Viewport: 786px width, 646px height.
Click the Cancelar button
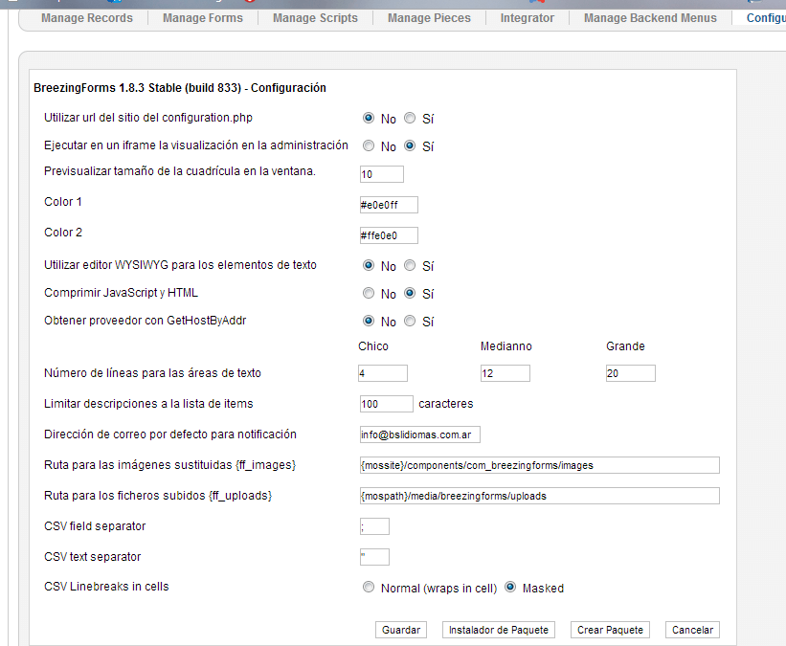coord(692,630)
